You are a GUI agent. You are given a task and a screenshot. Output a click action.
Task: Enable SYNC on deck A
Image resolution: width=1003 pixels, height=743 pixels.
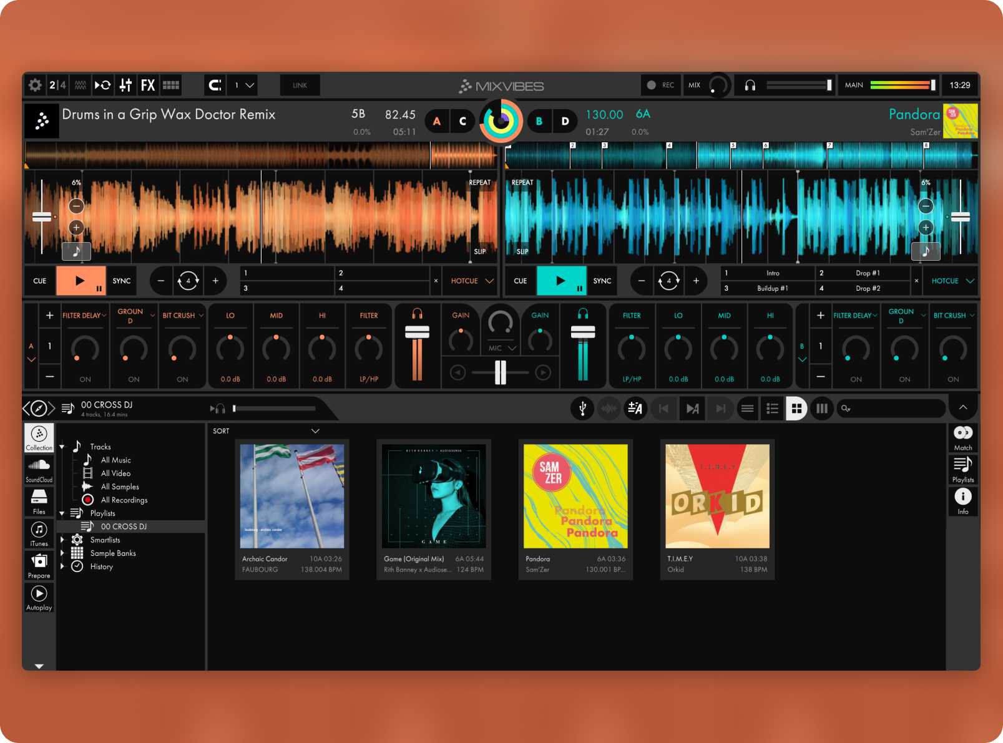point(122,281)
